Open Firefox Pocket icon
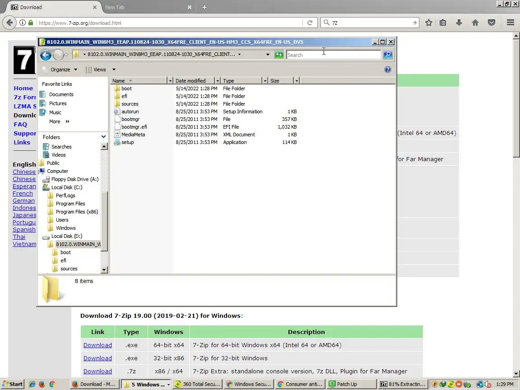Viewport: 520px width, 390px height. pos(492,23)
